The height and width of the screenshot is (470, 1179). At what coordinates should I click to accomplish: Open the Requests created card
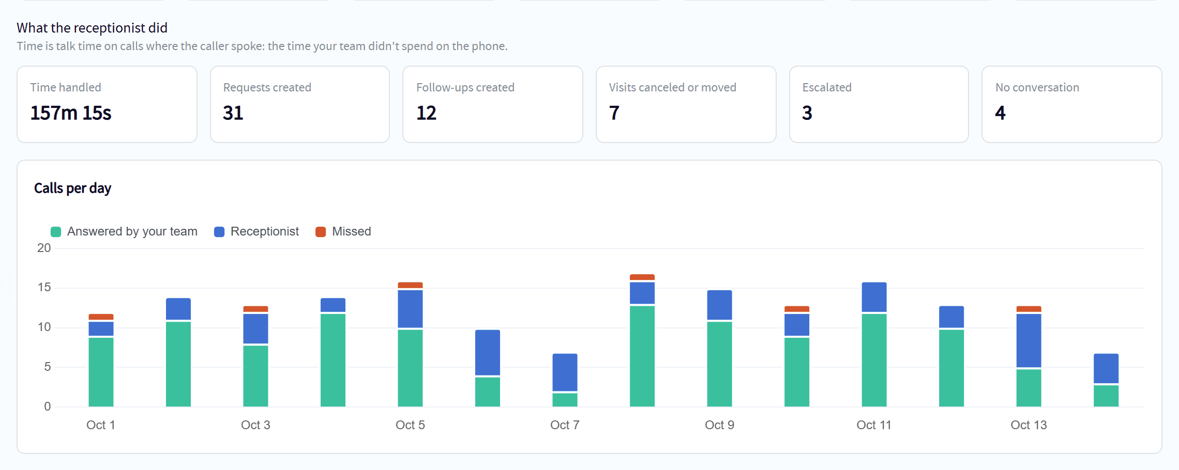[300, 104]
